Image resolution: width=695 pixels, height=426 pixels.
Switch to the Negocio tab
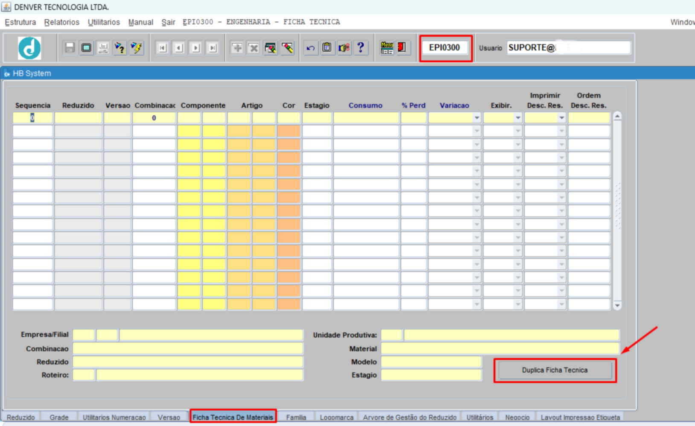[x=517, y=417]
